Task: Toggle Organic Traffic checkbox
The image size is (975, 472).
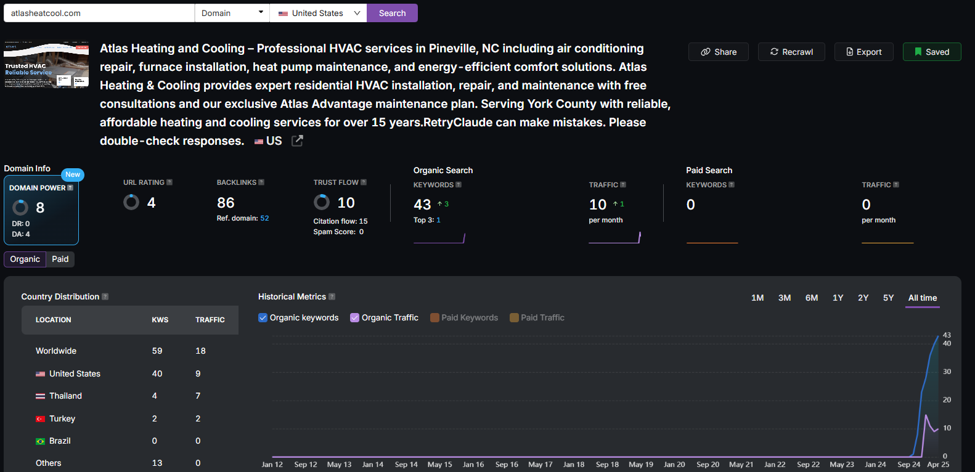Action: click(x=355, y=318)
